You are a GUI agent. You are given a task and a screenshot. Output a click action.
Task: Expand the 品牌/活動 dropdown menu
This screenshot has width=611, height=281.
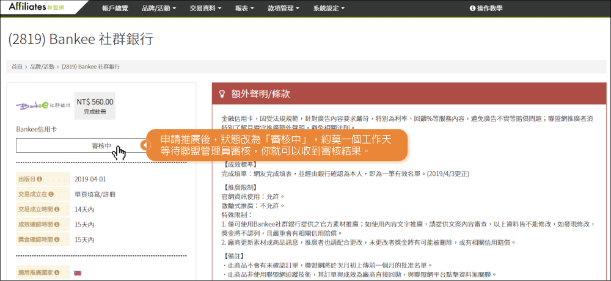(159, 8)
